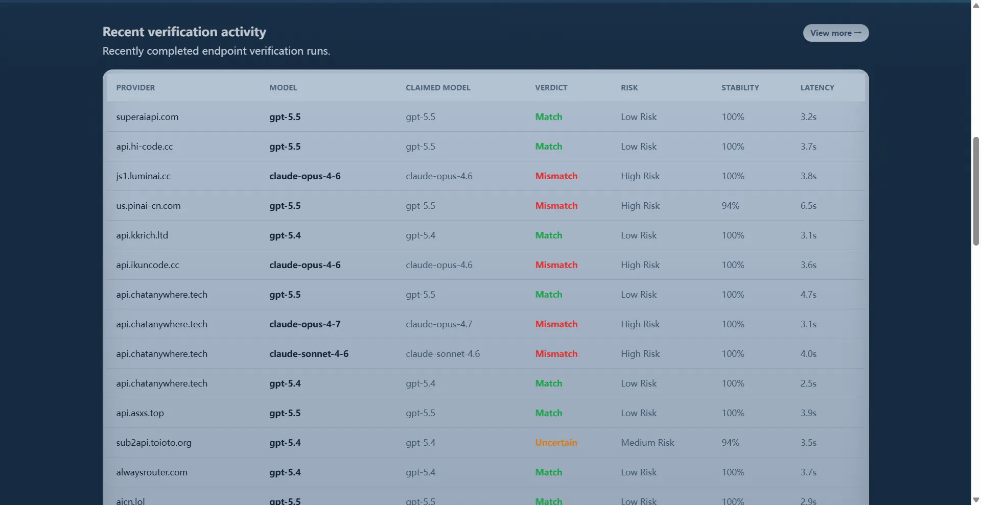The width and height of the screenshot is (981, 505).
Task: Click High Risk for us.pinai-cn.com
Action: (640, 206)
